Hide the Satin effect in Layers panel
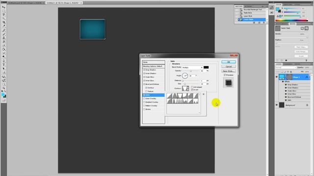The height and width of the screenshot is (176, 314). (286, 100)
